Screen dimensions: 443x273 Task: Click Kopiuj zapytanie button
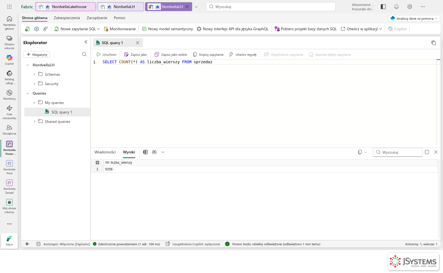[208, 55]
